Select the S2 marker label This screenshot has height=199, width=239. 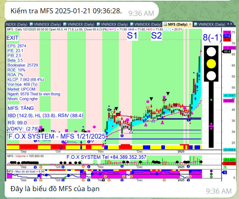[x=156, y=36]
